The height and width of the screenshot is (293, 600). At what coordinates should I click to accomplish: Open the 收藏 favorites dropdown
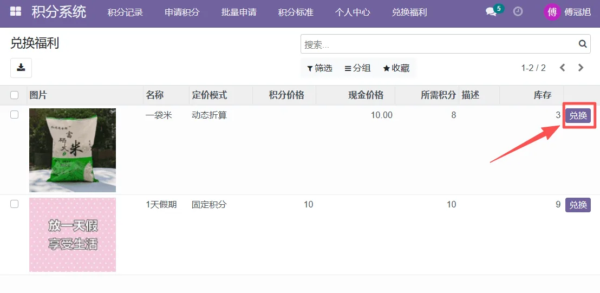click(396, 68)
